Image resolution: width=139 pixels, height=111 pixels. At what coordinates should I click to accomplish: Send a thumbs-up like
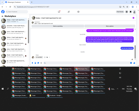coord(134,63)
